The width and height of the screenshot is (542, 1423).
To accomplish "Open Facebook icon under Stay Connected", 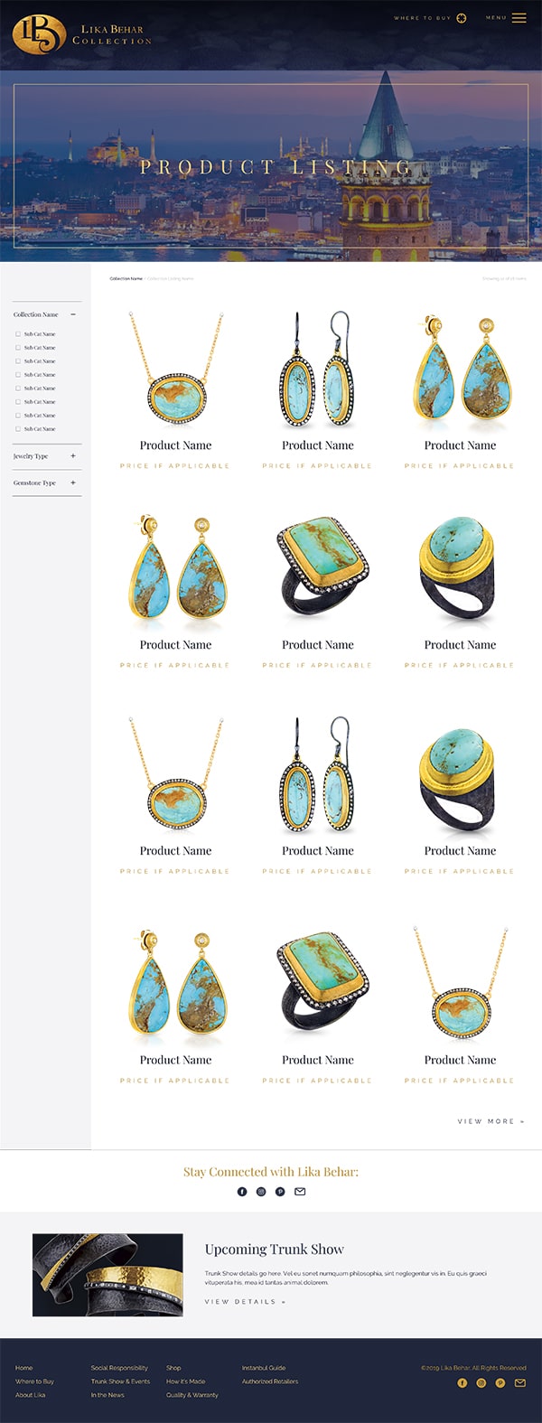I will (x=242, y=1192).
